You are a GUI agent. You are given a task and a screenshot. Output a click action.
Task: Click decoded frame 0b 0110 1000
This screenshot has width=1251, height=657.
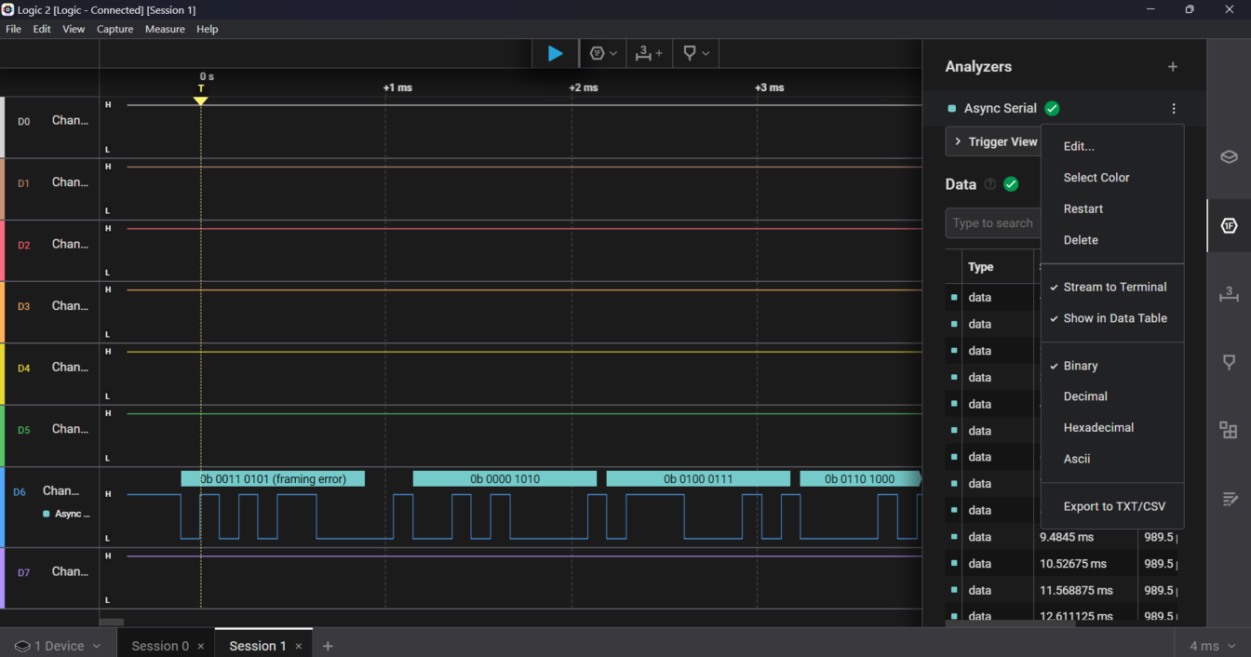point(860,479)
